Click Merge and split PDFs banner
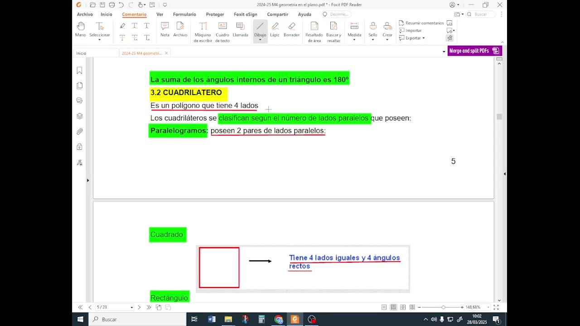 [x=474, y=51]
